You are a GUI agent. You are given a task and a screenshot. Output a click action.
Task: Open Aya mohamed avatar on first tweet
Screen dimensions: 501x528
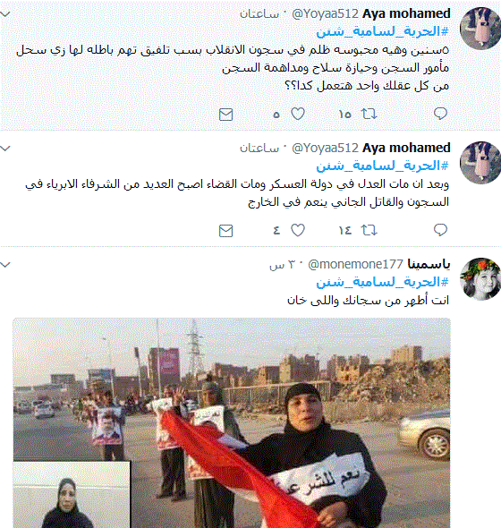click(x=480, y=29)
